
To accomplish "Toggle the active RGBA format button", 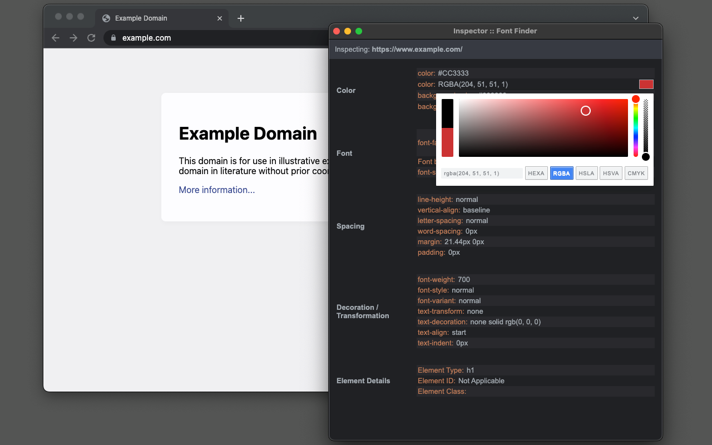I will tap(561, 173).
